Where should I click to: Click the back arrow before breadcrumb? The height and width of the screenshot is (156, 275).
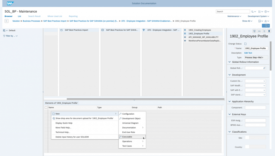pos(6,21)
